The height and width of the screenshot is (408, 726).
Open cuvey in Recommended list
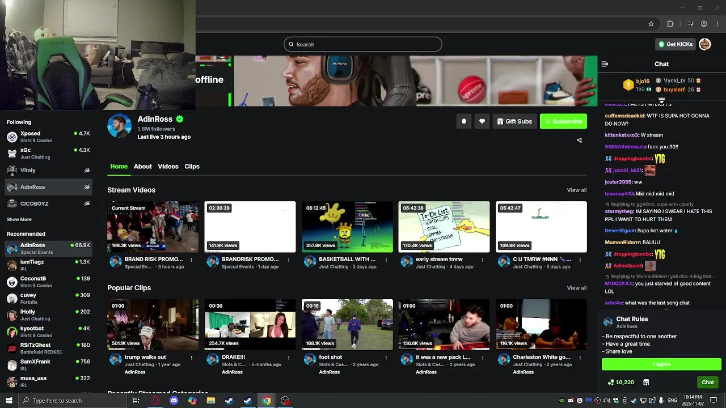coord(48,298)
